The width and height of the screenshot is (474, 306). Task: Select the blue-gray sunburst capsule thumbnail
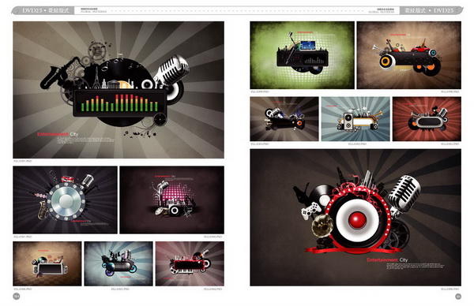[118, 263]
